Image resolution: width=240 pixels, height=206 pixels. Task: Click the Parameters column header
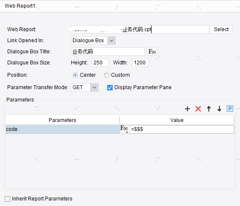tap(62, 120)
